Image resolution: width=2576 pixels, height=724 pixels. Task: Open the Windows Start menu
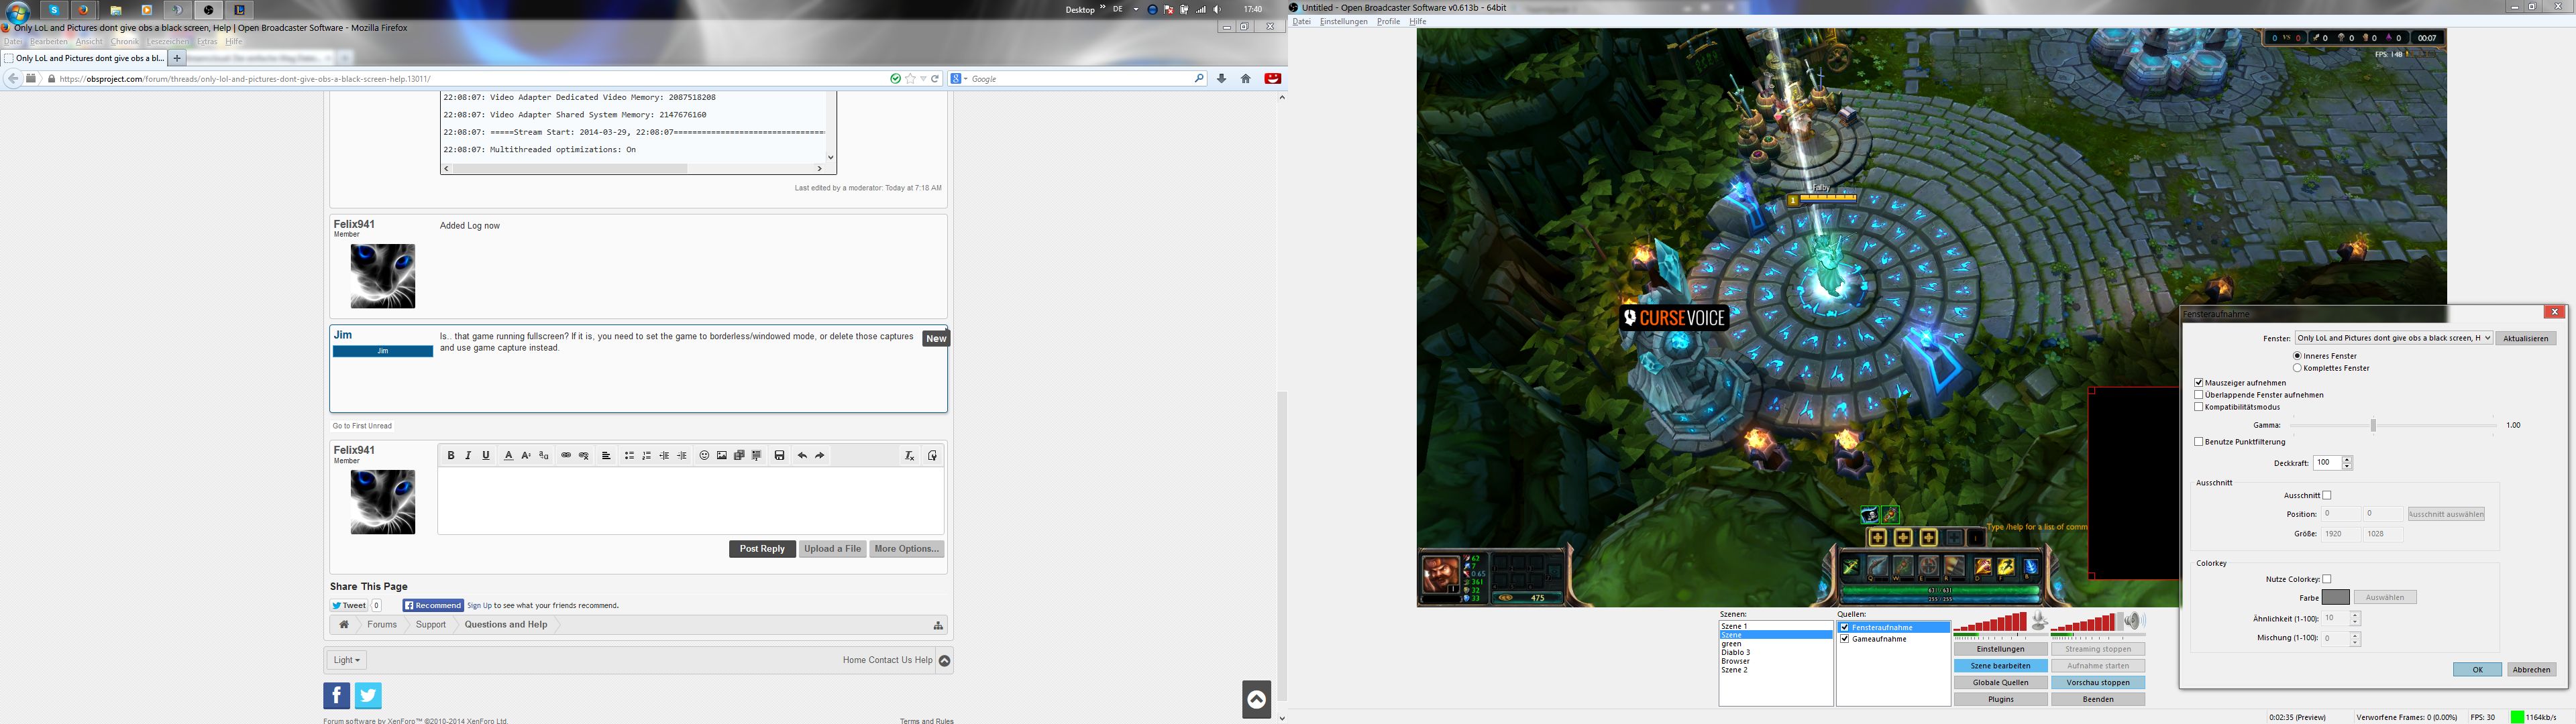coord(18,12)
